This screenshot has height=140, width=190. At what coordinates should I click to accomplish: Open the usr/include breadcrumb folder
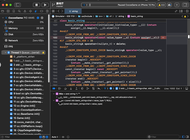click(x=85, y=16)
